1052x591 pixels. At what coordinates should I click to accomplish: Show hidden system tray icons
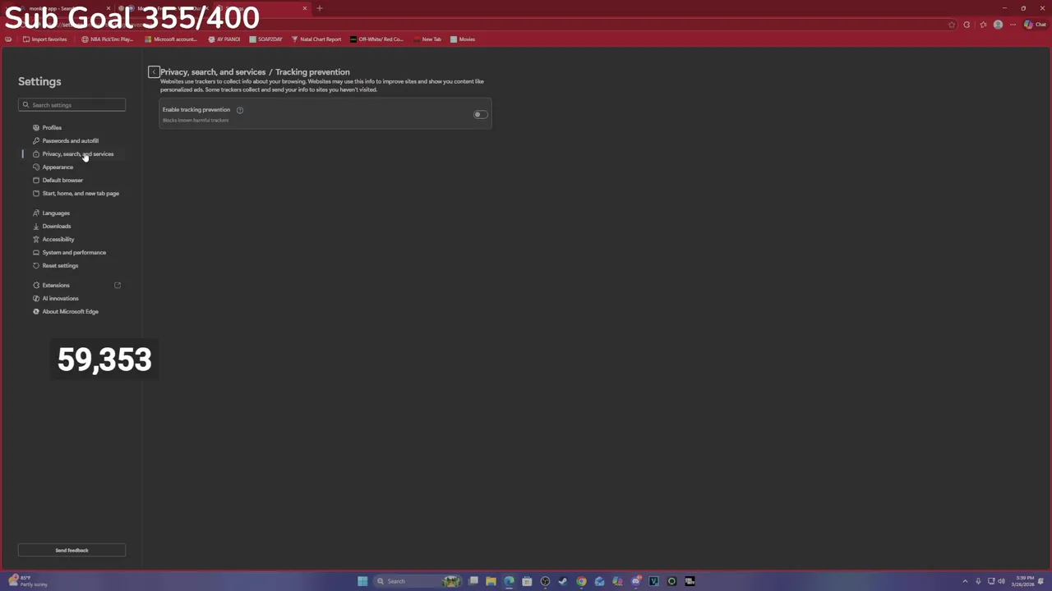[966, 581]
